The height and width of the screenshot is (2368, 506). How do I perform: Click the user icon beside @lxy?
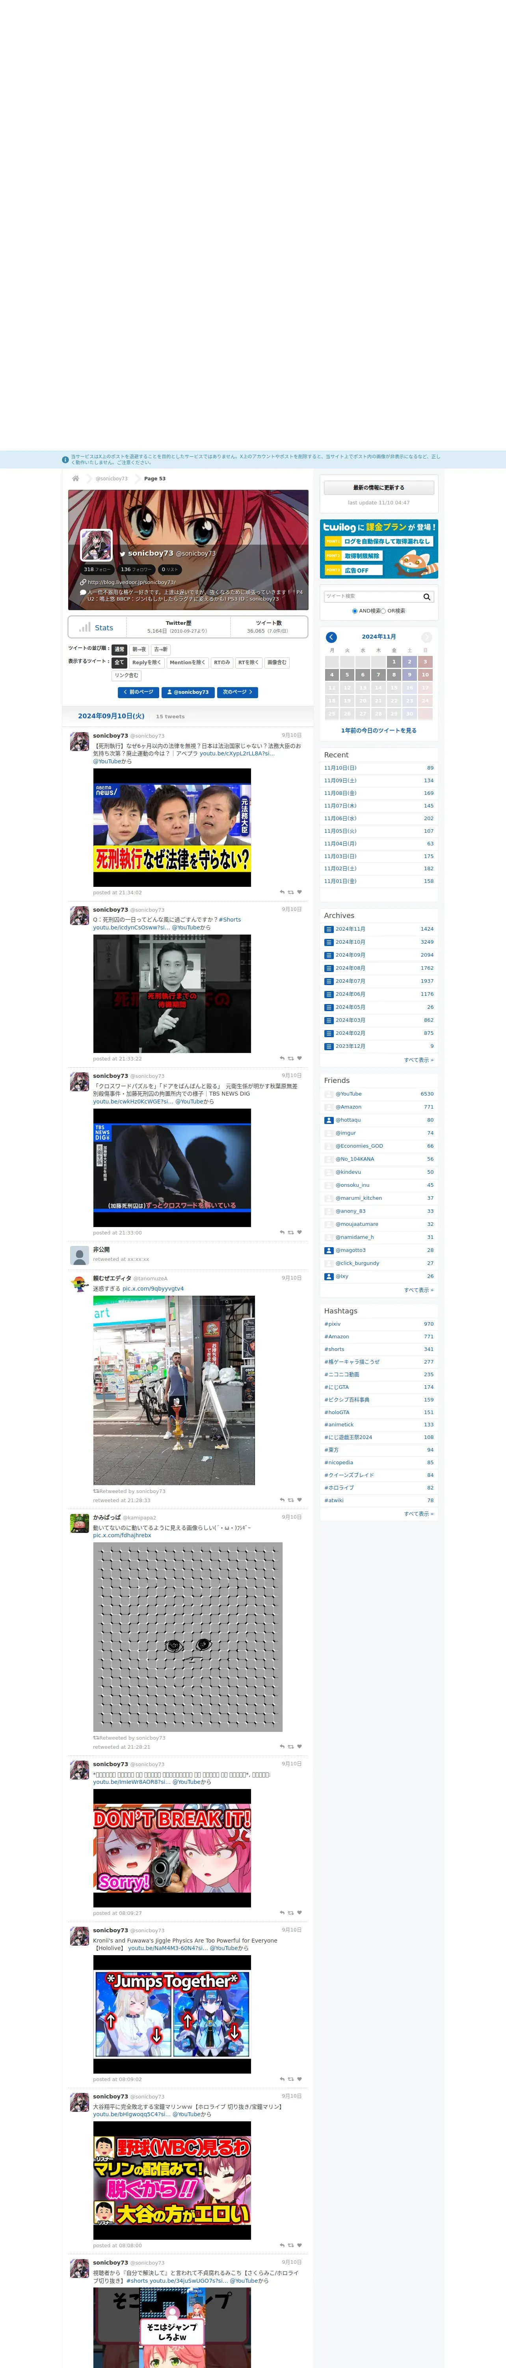(x=329, y=1276)
